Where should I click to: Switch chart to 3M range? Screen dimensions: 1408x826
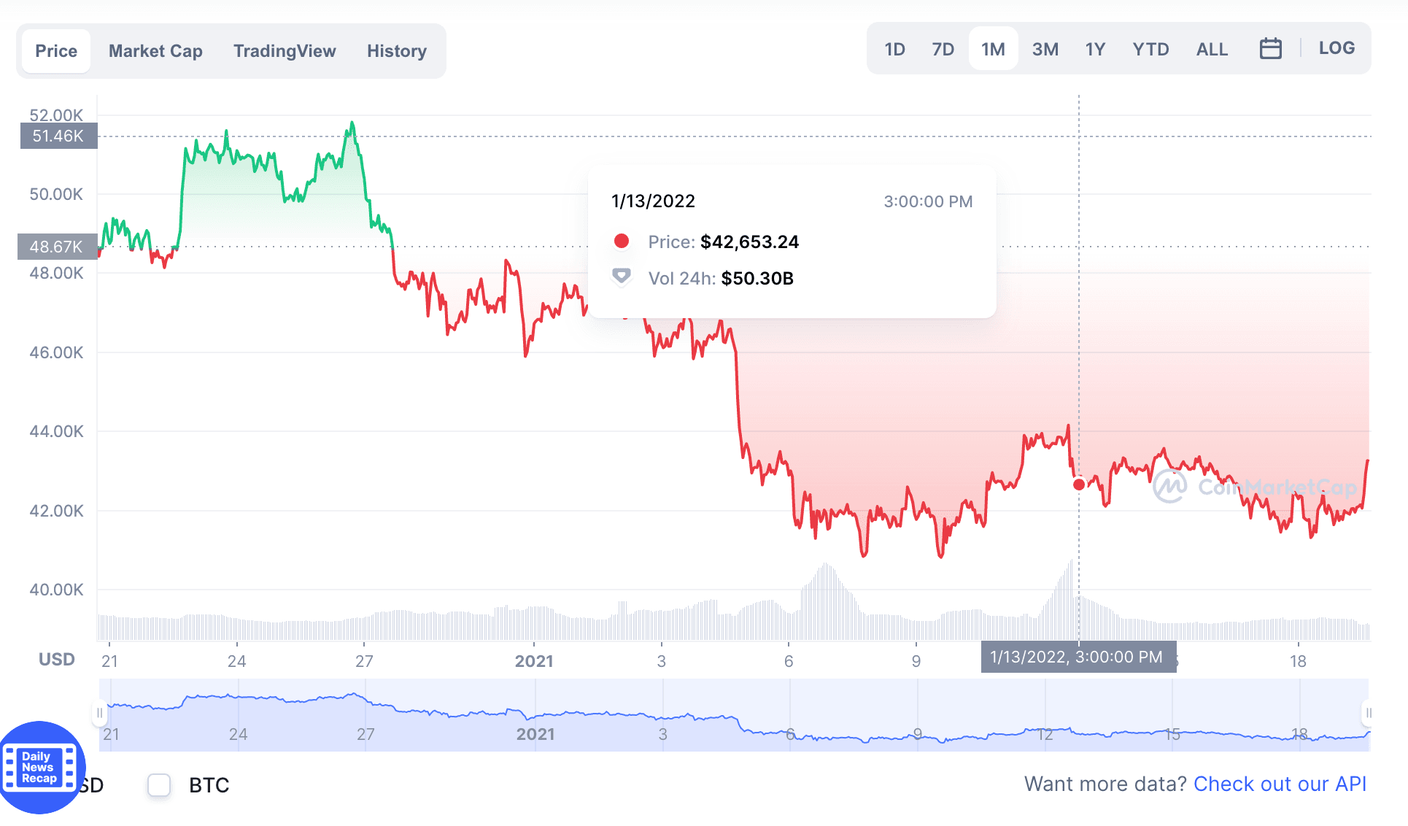click(1045, 49)
